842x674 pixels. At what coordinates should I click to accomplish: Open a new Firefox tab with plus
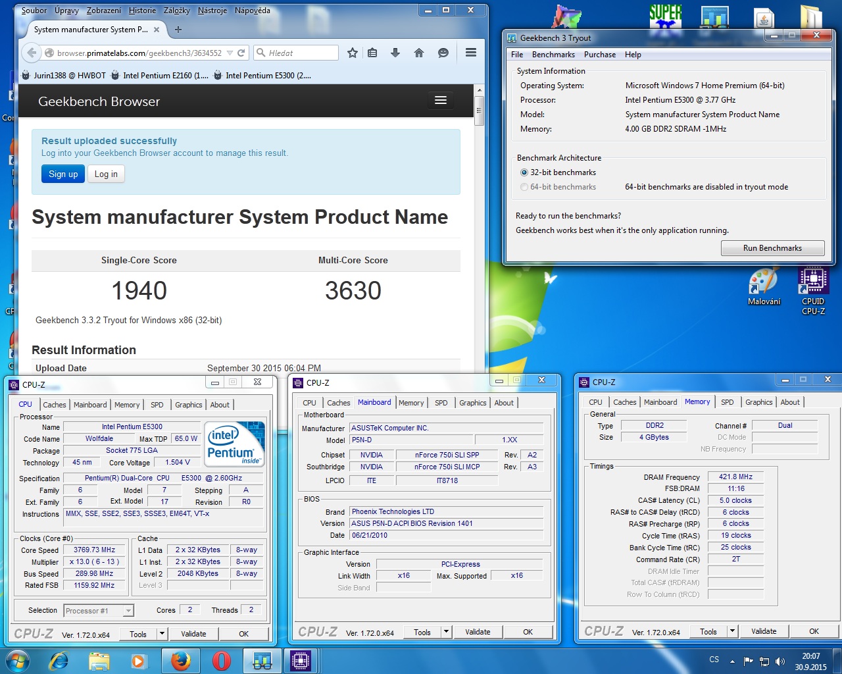(x=178, y=30)
